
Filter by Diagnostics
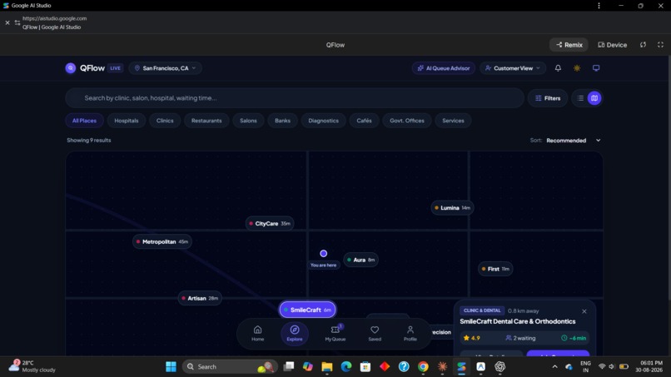pos(324,121)
